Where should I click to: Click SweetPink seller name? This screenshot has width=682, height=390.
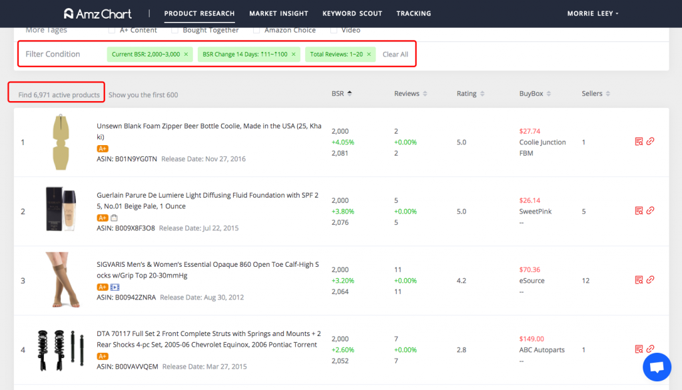coord(535,211)
